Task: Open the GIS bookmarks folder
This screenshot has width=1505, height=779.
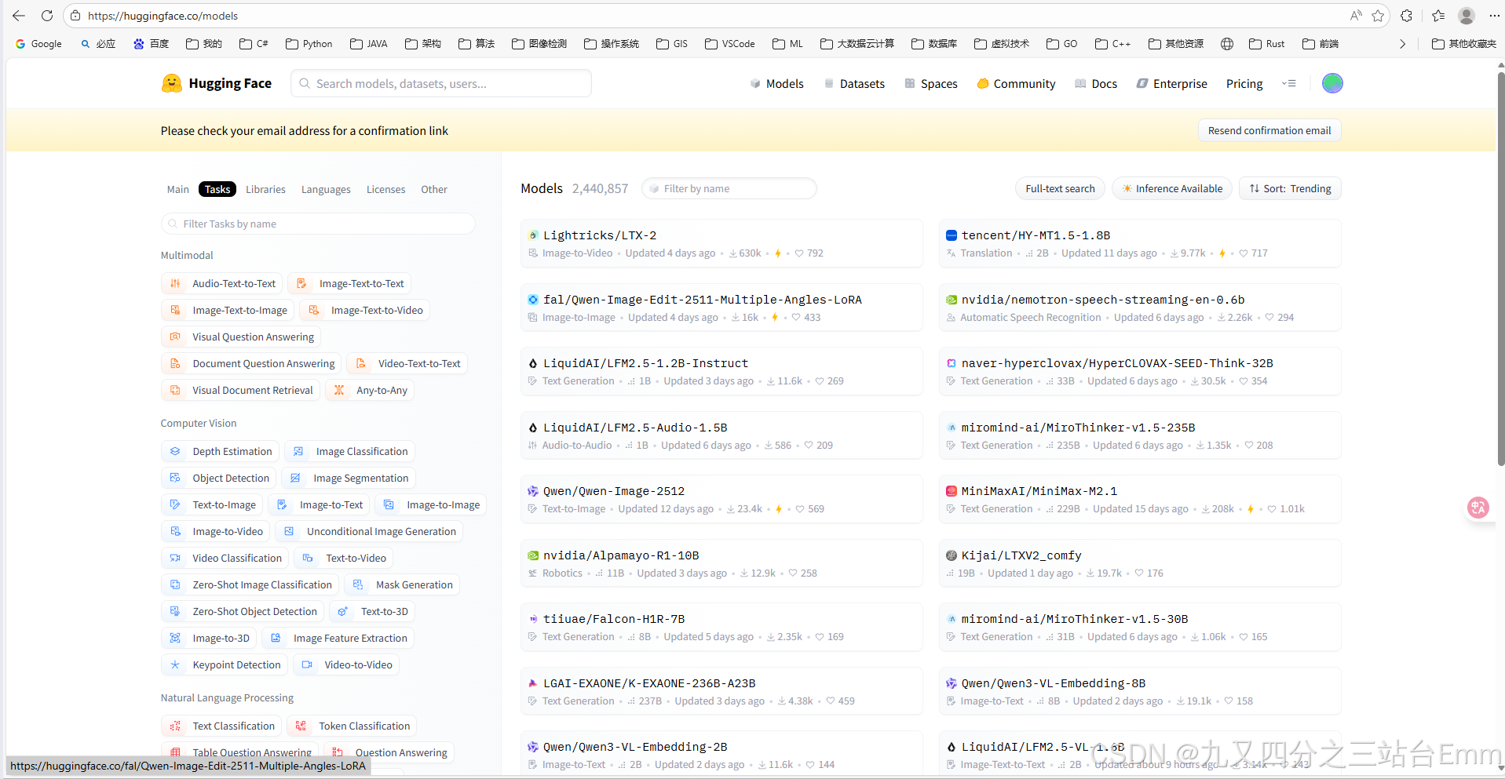Action: point(672,44)
